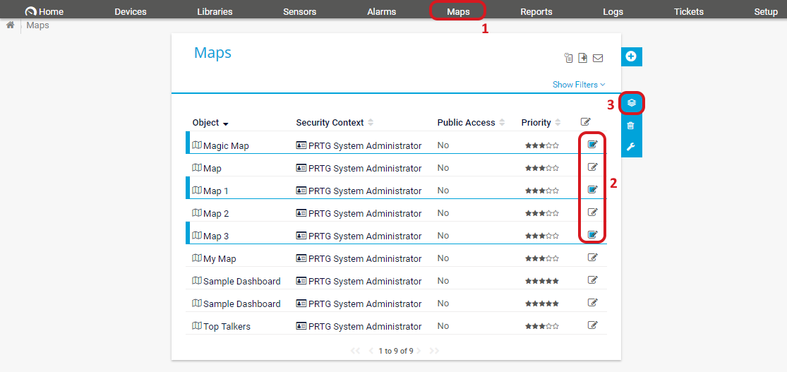The height and width of the screenshot is (372, 787).
Task: Go to home via breadcrumb house icon
Action: click(11, 25)
